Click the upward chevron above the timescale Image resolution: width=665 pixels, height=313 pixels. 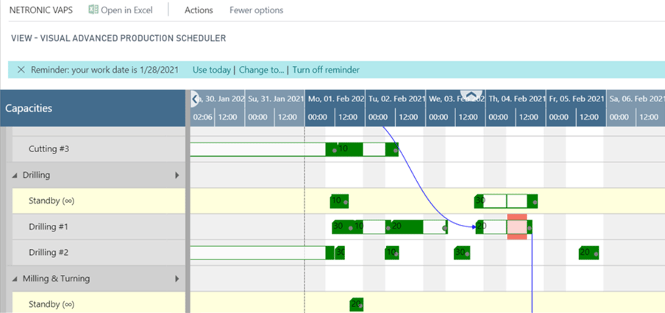point(472,95)
